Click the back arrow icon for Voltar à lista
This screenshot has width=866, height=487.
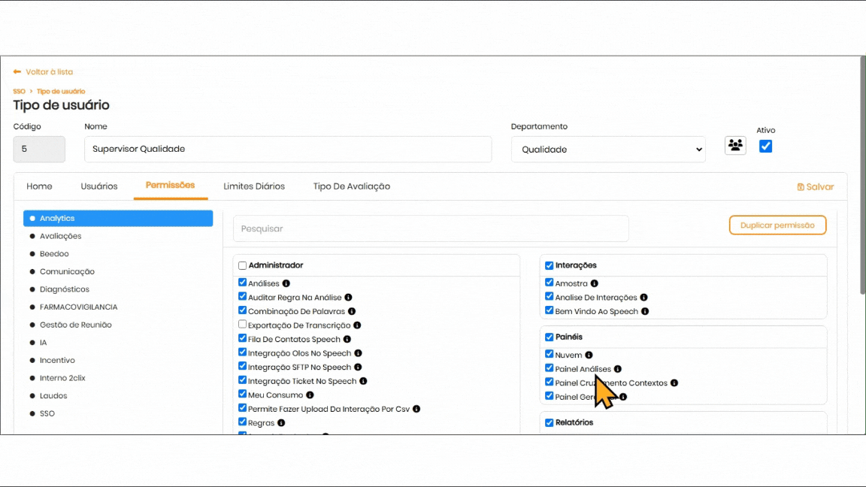pos(17,72)
